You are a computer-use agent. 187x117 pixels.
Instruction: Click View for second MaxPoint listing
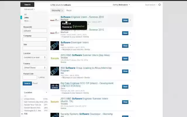tap(125, 33)
